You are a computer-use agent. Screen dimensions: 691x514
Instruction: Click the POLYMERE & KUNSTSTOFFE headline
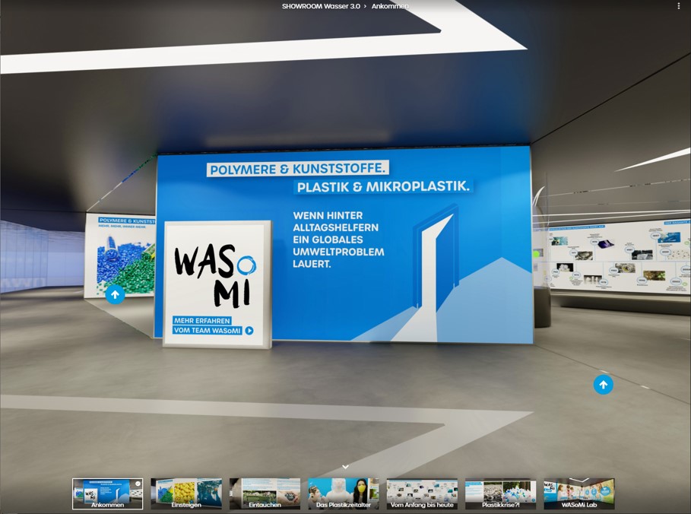pyautogui.click(x=298, y=169)
